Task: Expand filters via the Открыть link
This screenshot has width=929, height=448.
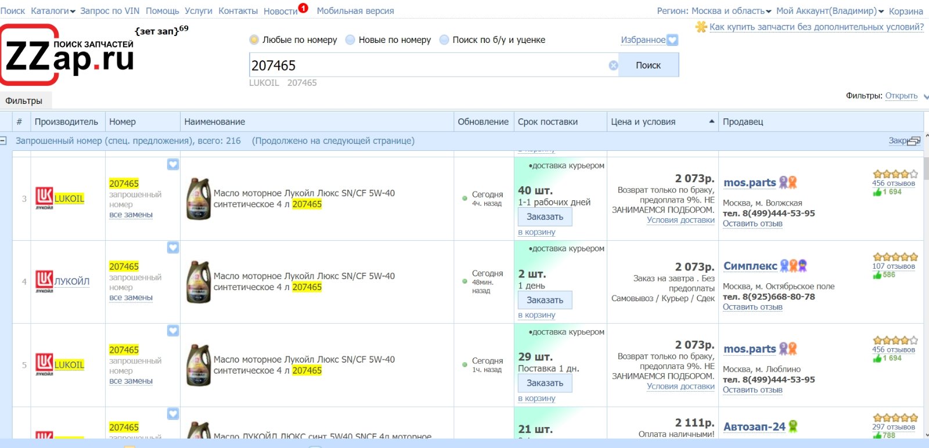Action: pyautogui.click(x=901, y=96)
